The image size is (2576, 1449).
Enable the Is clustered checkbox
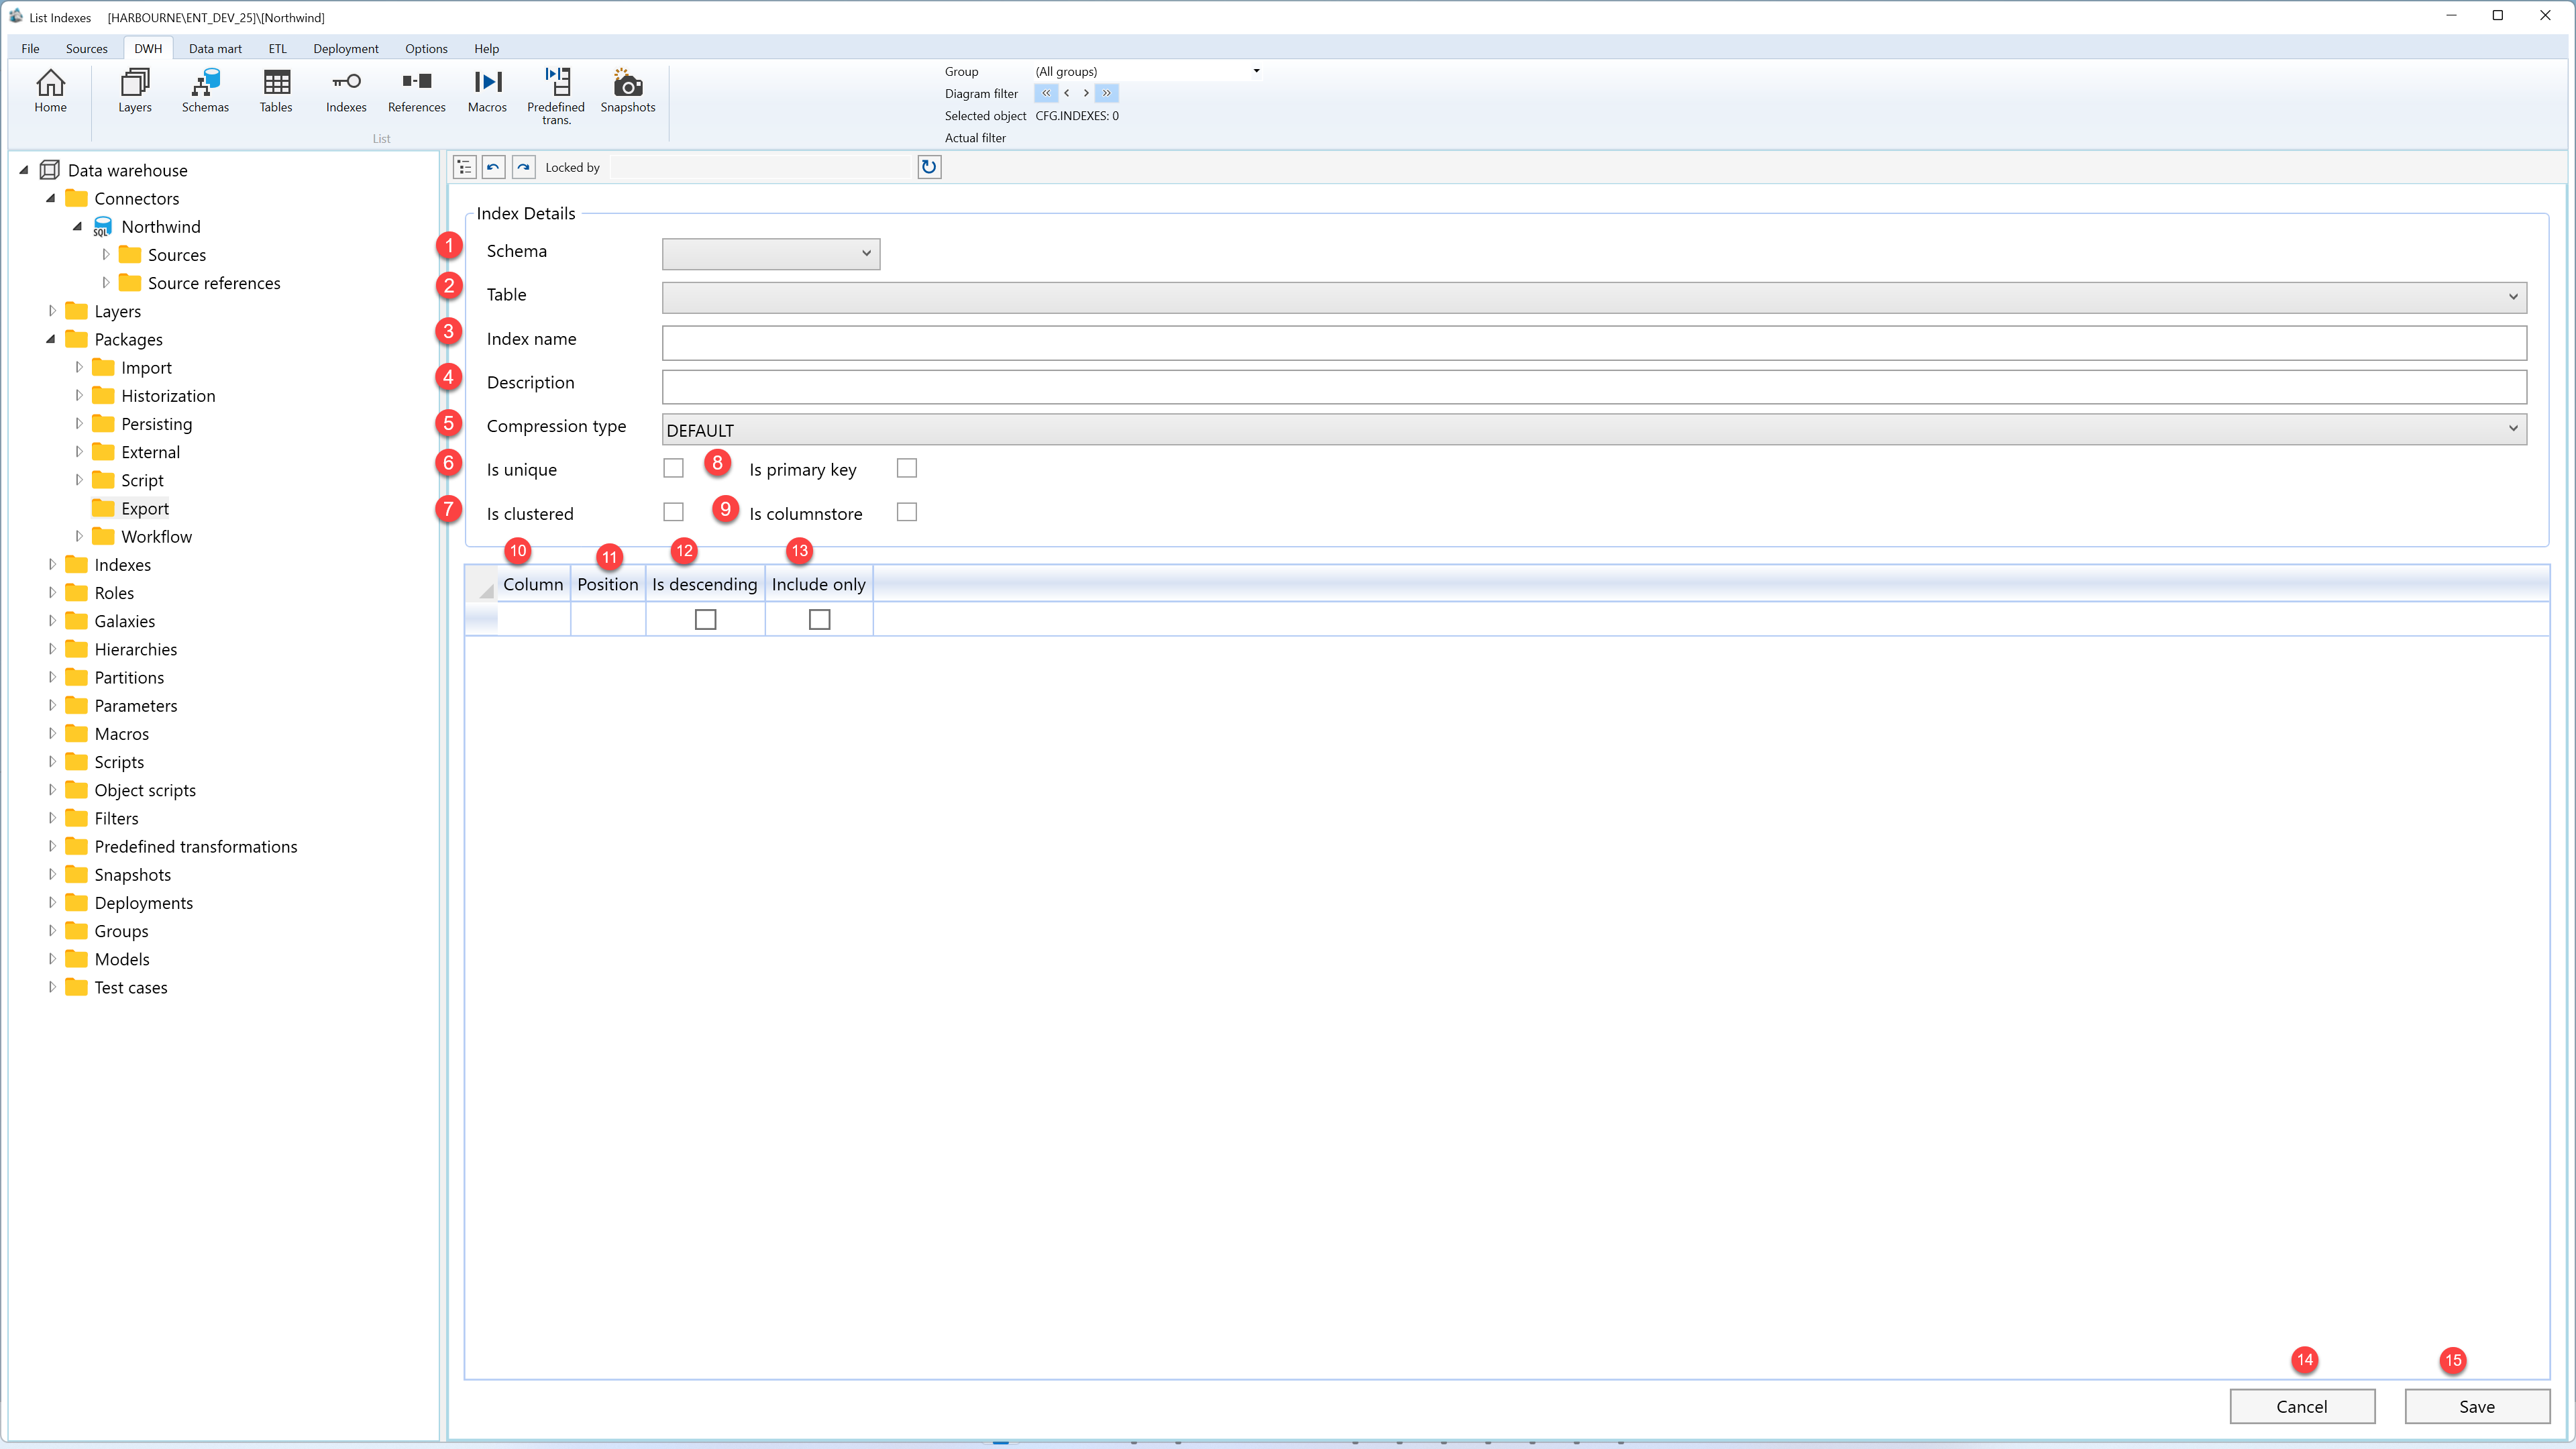tap(673, 512)
